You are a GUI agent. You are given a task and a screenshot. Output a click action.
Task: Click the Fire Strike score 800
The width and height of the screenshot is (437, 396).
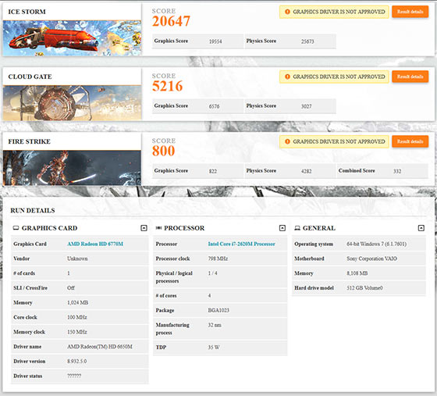[x=163, y=151]
